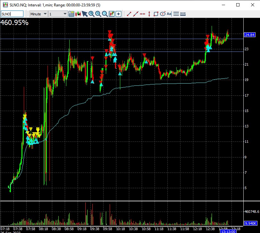This screenshot has height=233, width=260.
Task: Click the 9.940K volume label
Action: click(251, 223)
